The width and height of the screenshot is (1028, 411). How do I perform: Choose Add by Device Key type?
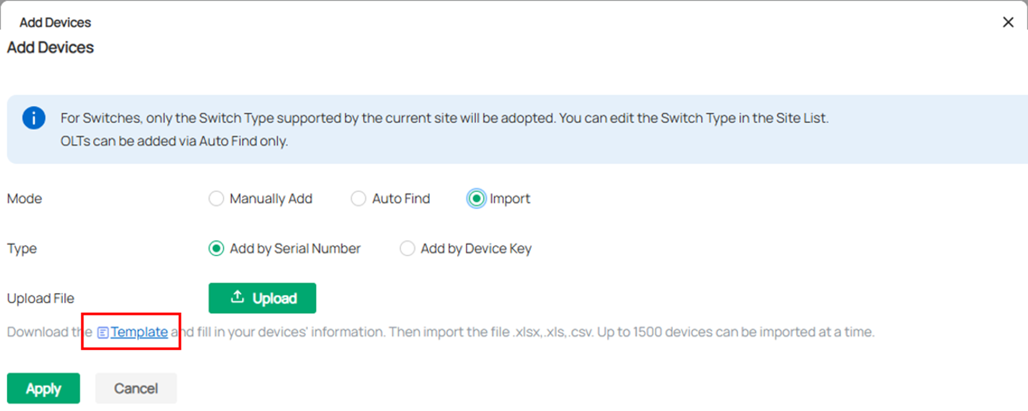408,248
